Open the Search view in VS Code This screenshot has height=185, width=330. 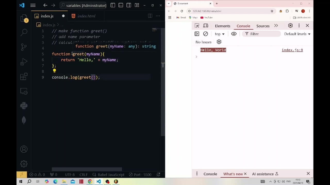pos(24,32)
